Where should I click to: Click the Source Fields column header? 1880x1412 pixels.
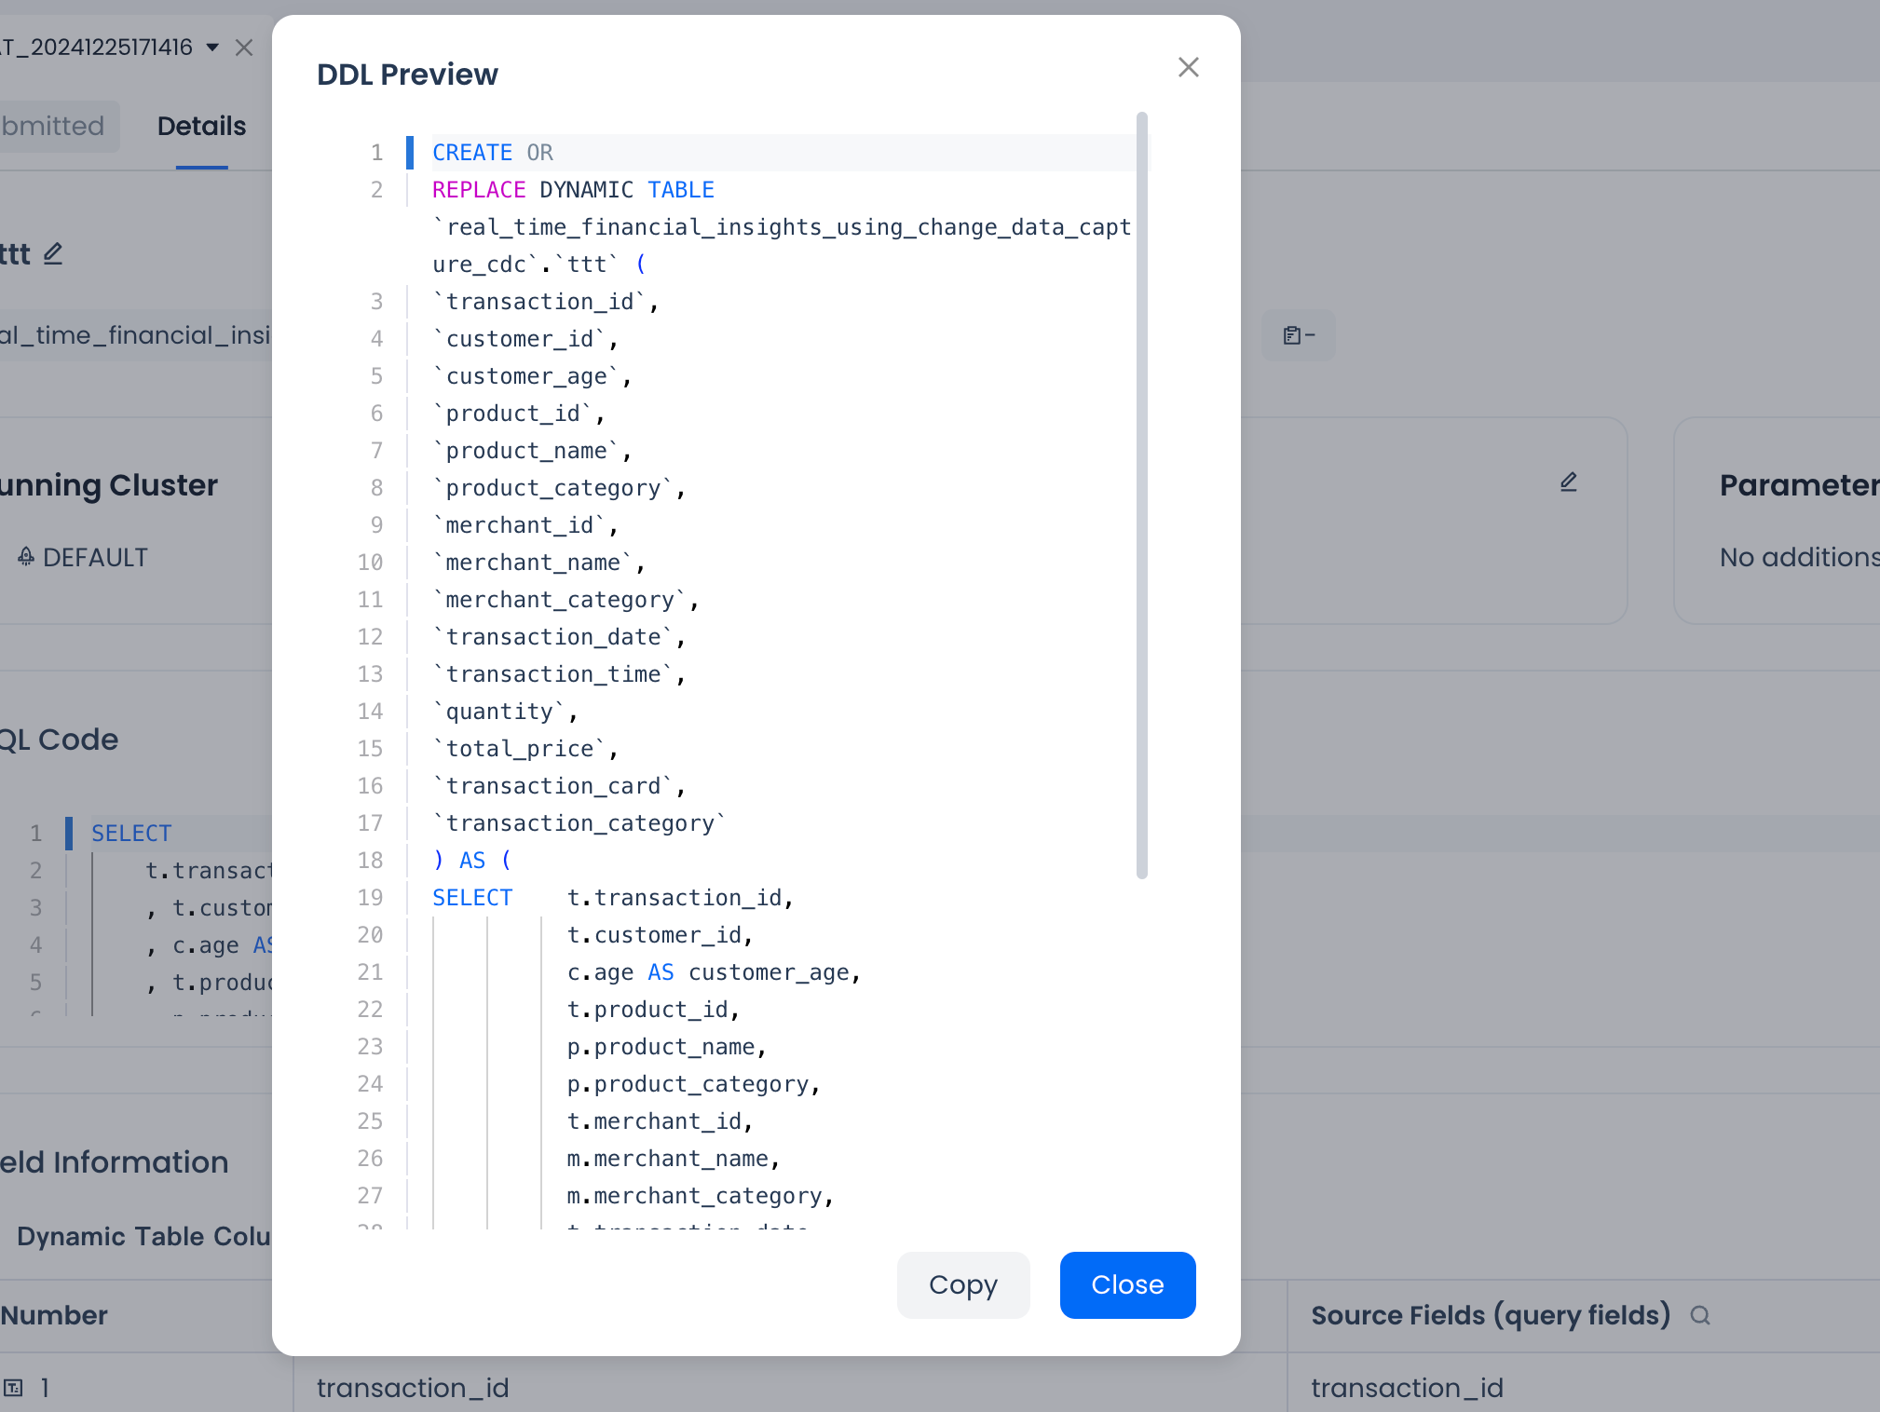1490,1315
